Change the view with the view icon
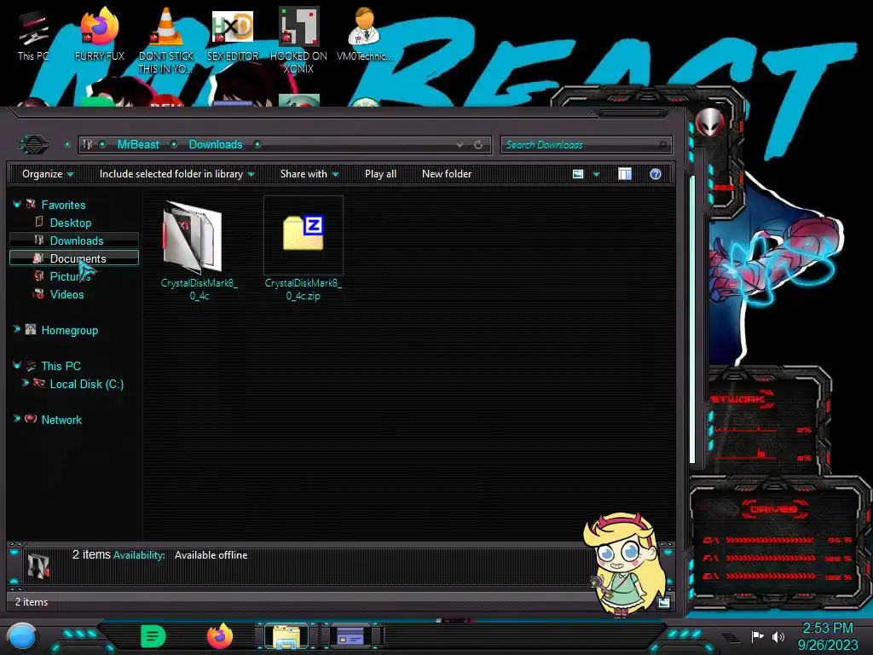This screenshot has width=873, height=655. pos(578,174)
